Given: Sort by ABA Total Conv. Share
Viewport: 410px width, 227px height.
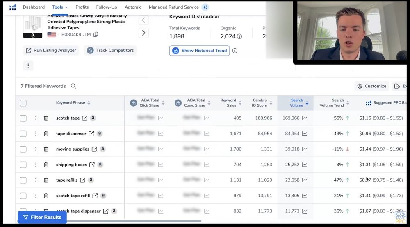Looking at the screenshot, I should (209, 103).
